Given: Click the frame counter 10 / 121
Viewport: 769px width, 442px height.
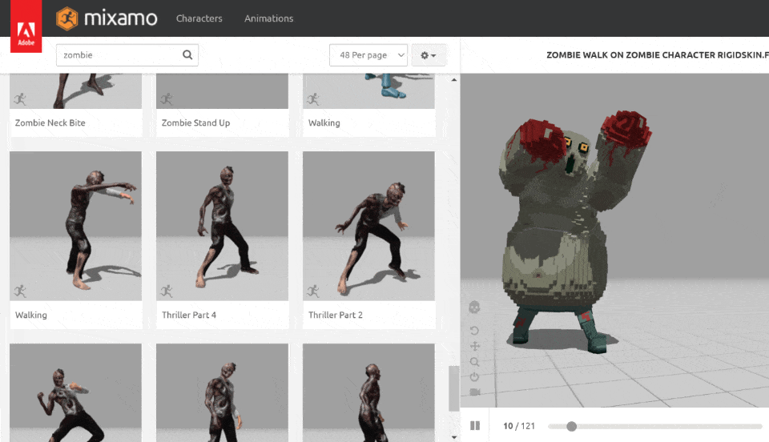Looking at the screenshot, I should coord(519,426).
